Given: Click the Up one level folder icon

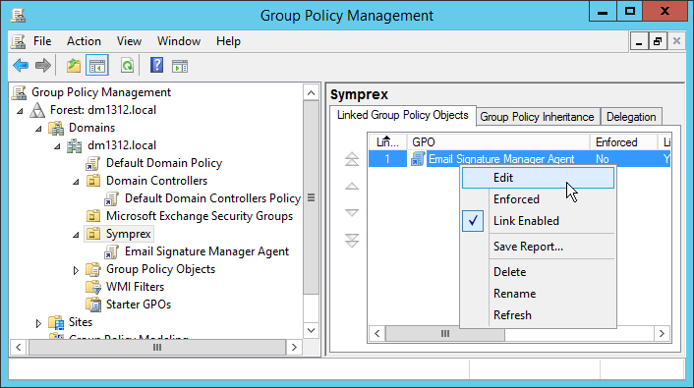Looking at the screenshot, I should point(74,66).
